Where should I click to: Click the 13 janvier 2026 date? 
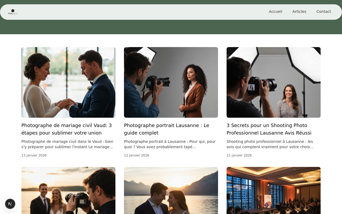coord(34,155)
